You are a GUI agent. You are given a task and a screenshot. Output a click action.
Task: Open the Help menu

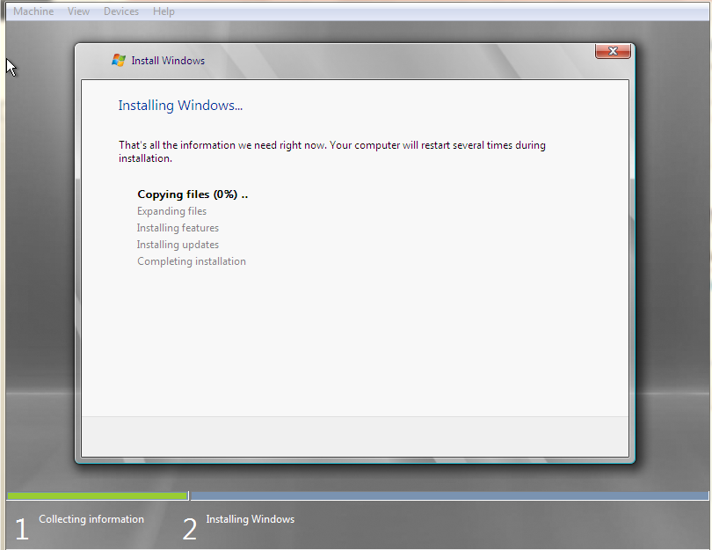pyautogui.click(x=163, y=11)
